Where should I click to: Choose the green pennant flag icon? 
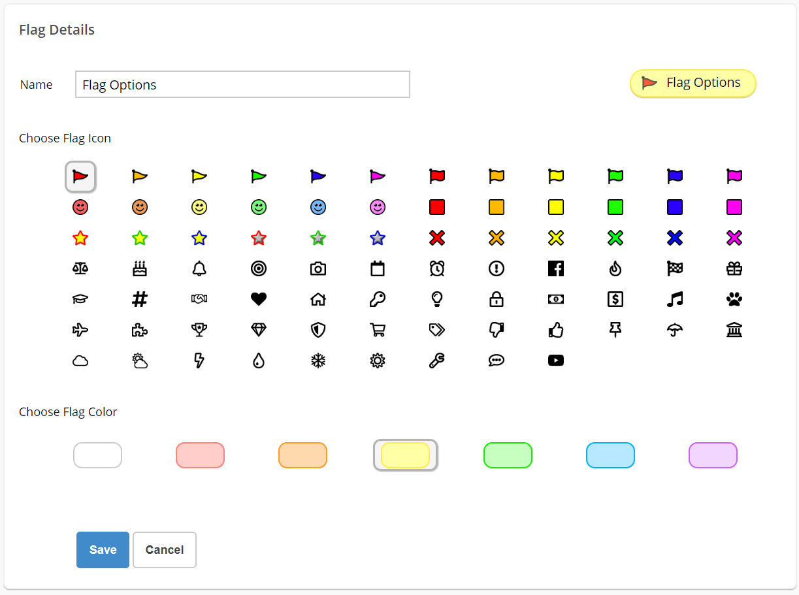pos(259,176)
